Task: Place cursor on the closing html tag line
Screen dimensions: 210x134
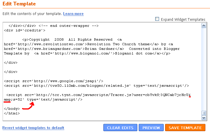Action: [12, 113]
